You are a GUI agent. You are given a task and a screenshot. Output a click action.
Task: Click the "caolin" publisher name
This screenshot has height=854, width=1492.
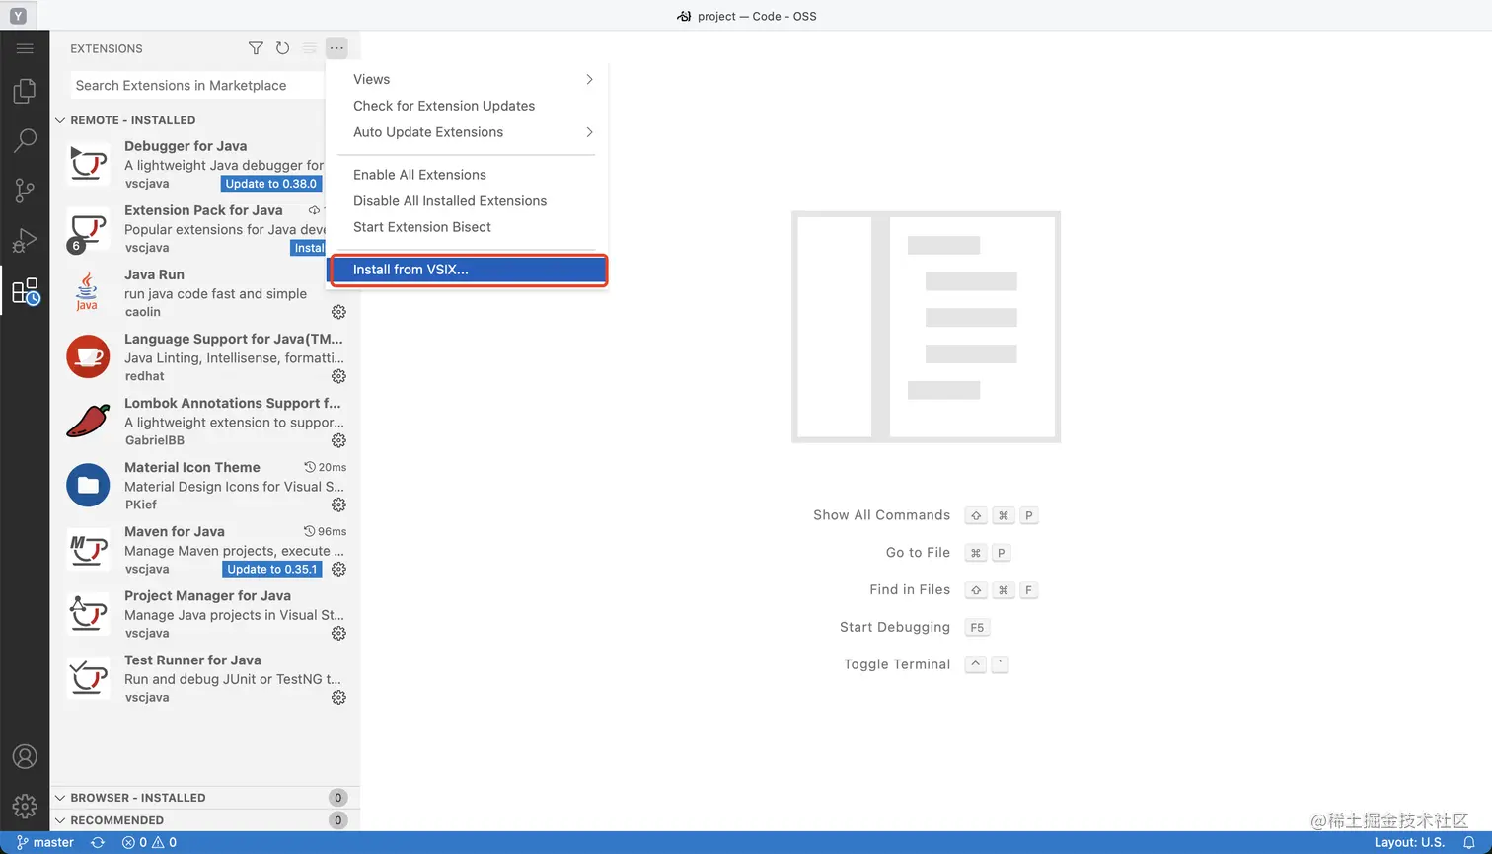point(143,312)
